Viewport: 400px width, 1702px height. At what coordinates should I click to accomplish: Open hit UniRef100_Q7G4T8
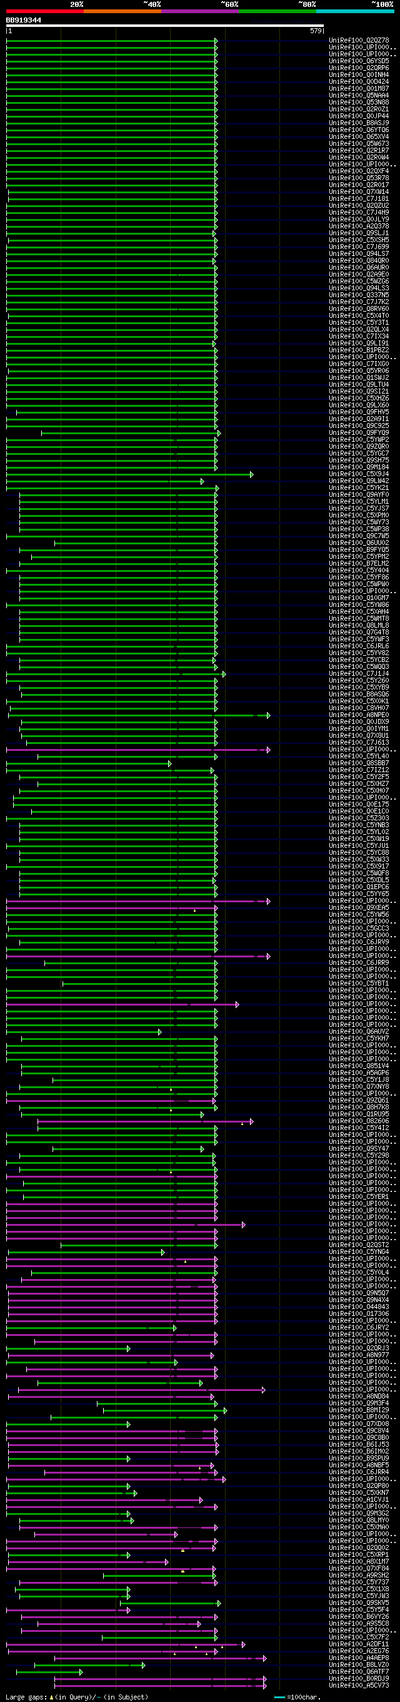[359, 632]
